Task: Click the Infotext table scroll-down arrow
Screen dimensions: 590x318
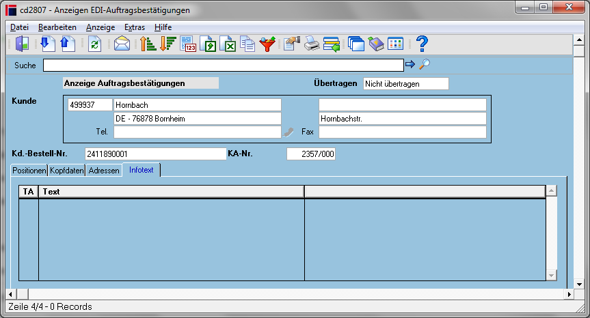Action: [x=551, y=276]
